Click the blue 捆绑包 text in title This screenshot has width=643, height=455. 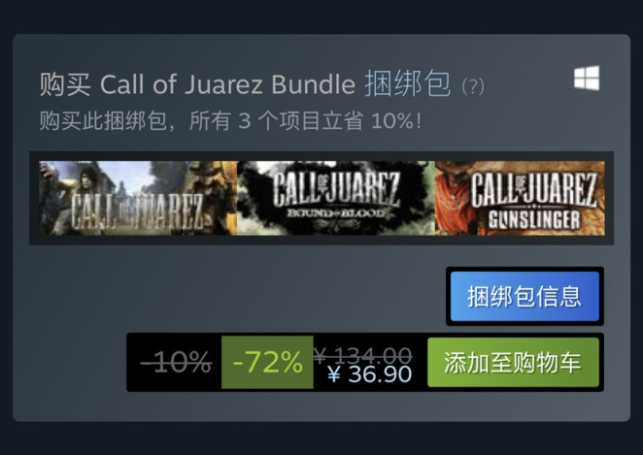(407, 84)
